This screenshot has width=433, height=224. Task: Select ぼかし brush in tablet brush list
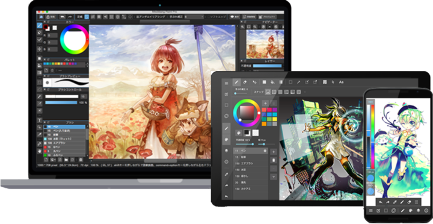click(x=251, y=176)
